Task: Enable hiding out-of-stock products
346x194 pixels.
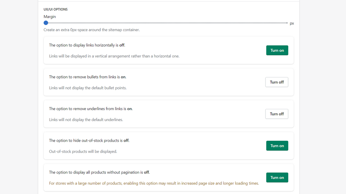Action: click(277, 145)
